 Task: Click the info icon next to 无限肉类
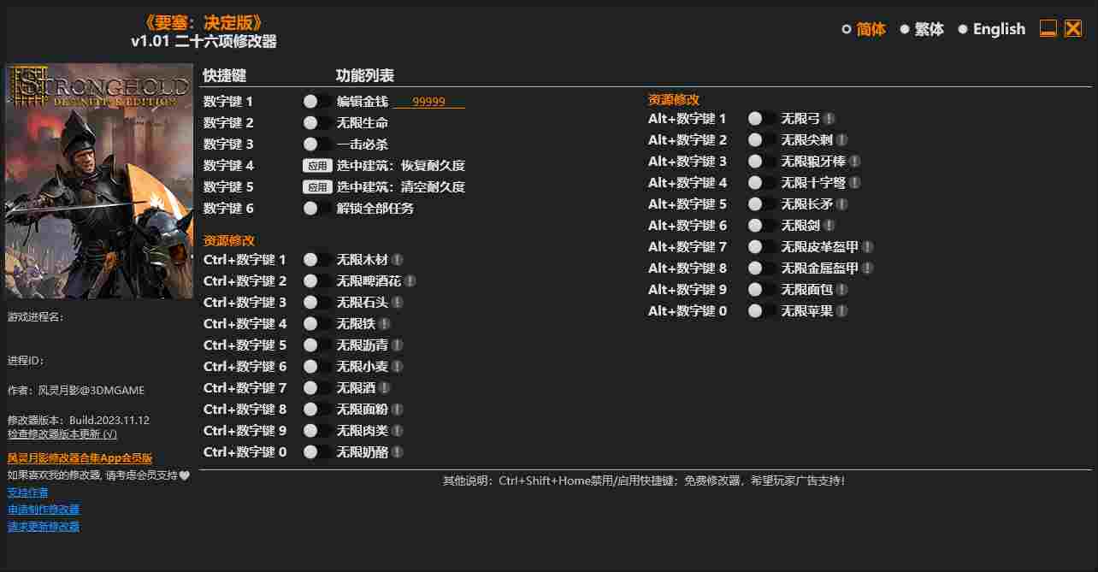click(398, 430)
